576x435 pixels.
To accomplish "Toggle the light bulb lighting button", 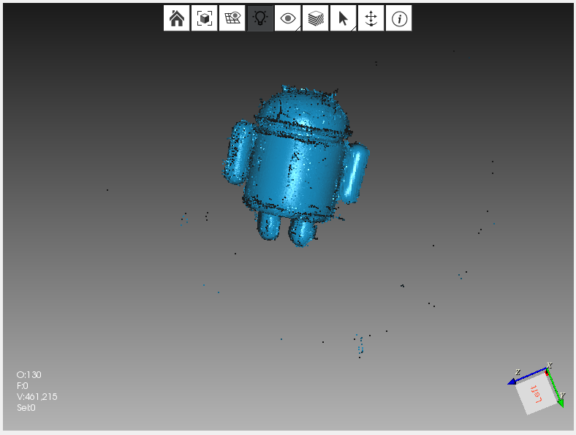I will 260,18.
